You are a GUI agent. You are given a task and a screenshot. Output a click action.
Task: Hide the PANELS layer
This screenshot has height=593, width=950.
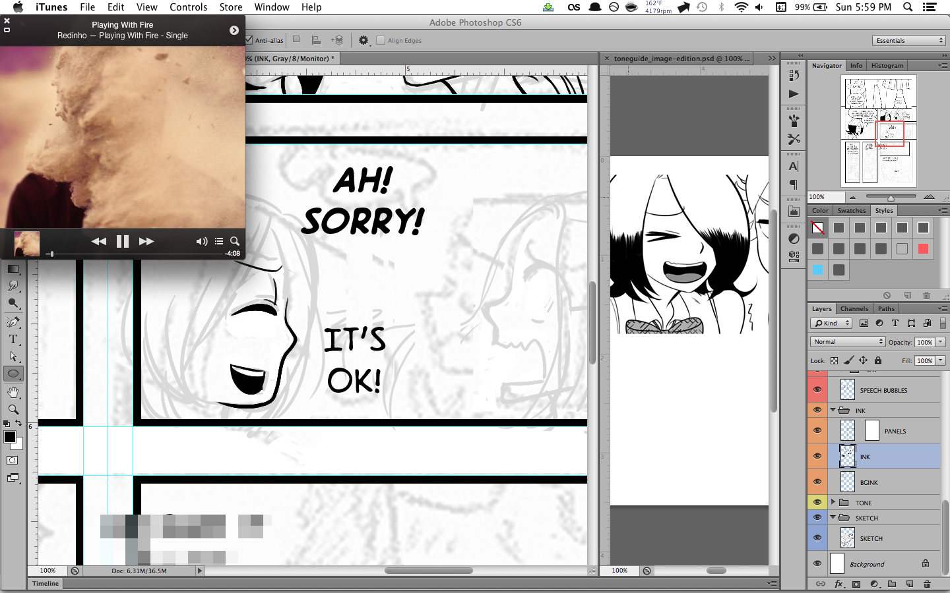(x=817, y=430)
